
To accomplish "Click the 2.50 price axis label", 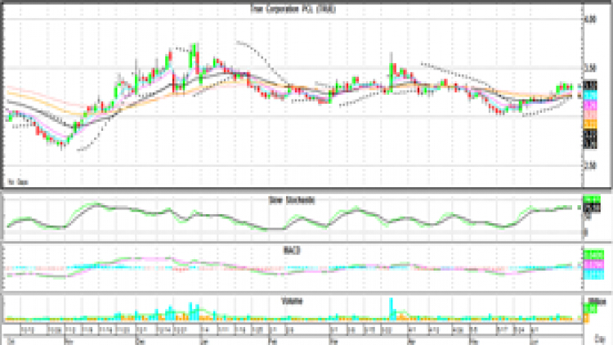I will pyautogui.click(x=590, y=166).
